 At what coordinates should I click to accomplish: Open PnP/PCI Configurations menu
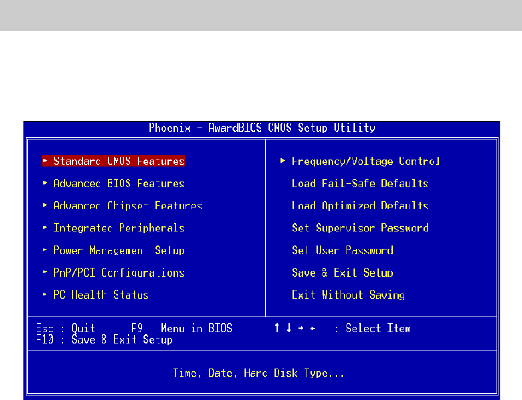click(x=119, y=272)
